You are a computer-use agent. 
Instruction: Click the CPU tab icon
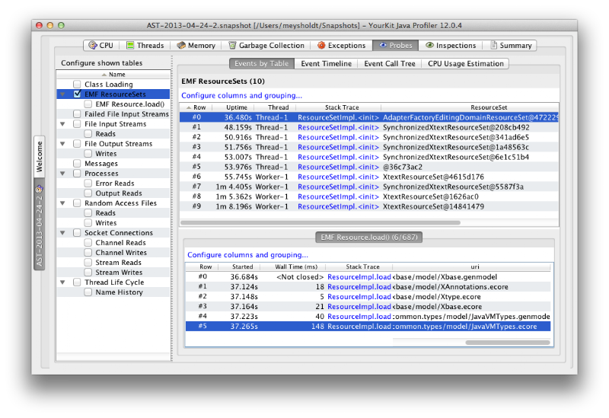coord(92,45)
